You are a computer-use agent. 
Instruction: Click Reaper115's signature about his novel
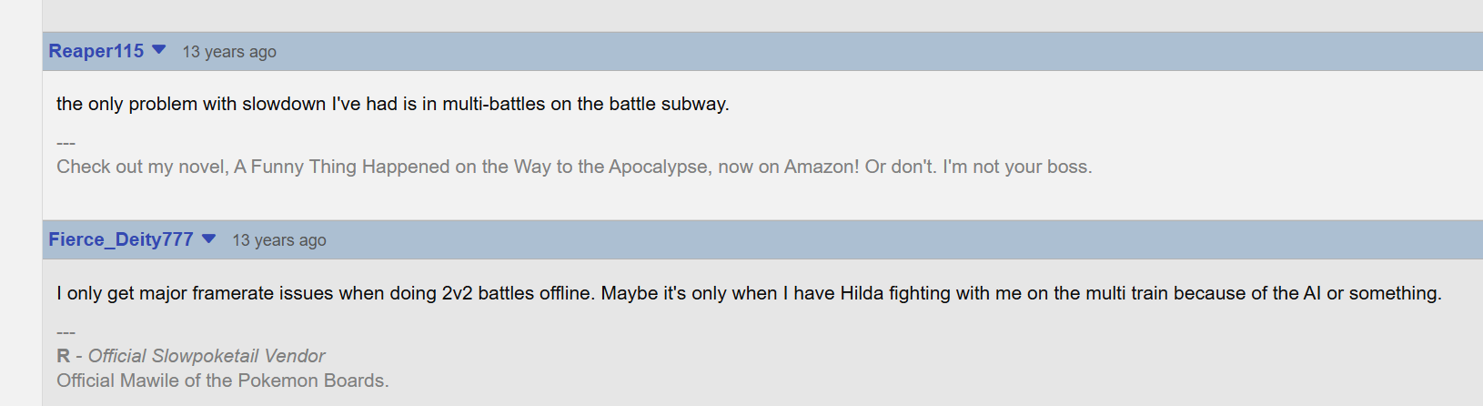[573, 167]
